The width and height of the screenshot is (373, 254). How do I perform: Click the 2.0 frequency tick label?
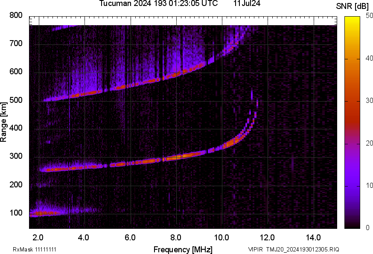pyautogui.click(x=38, y=237)
